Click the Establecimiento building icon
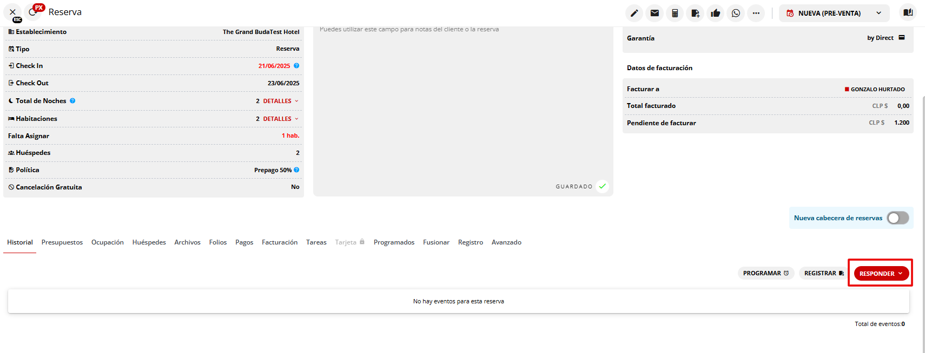The image size is (925, 353). (x=11, y=32)
